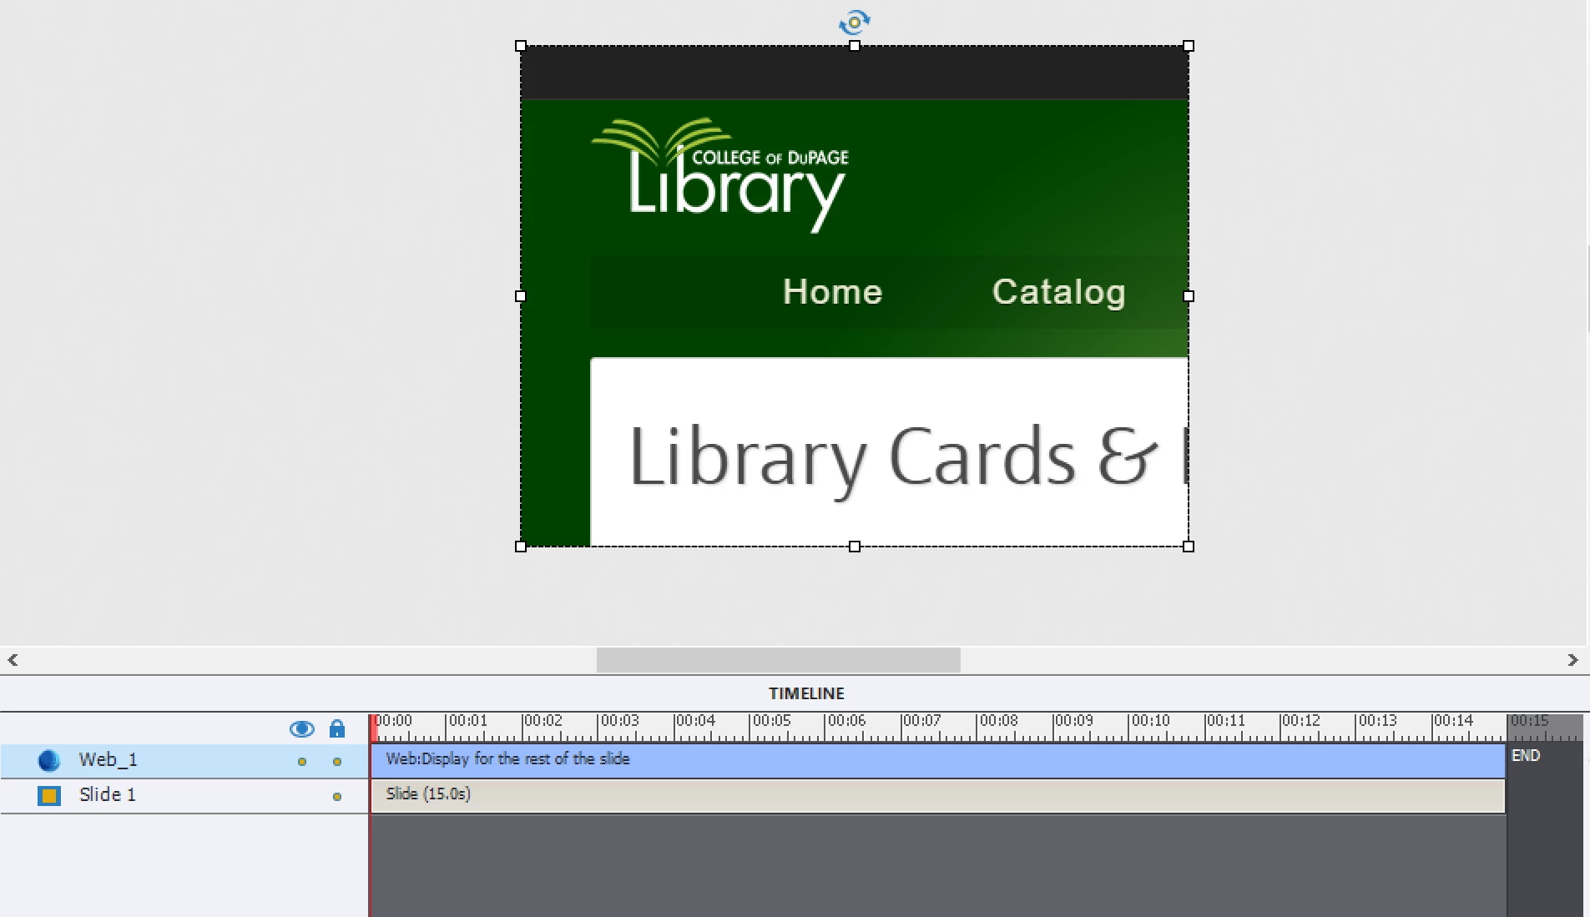The width and height of the screenshot is (1590, 917).
Task: Select the Slide 1 layer name
Action: [x=107, y=794]
